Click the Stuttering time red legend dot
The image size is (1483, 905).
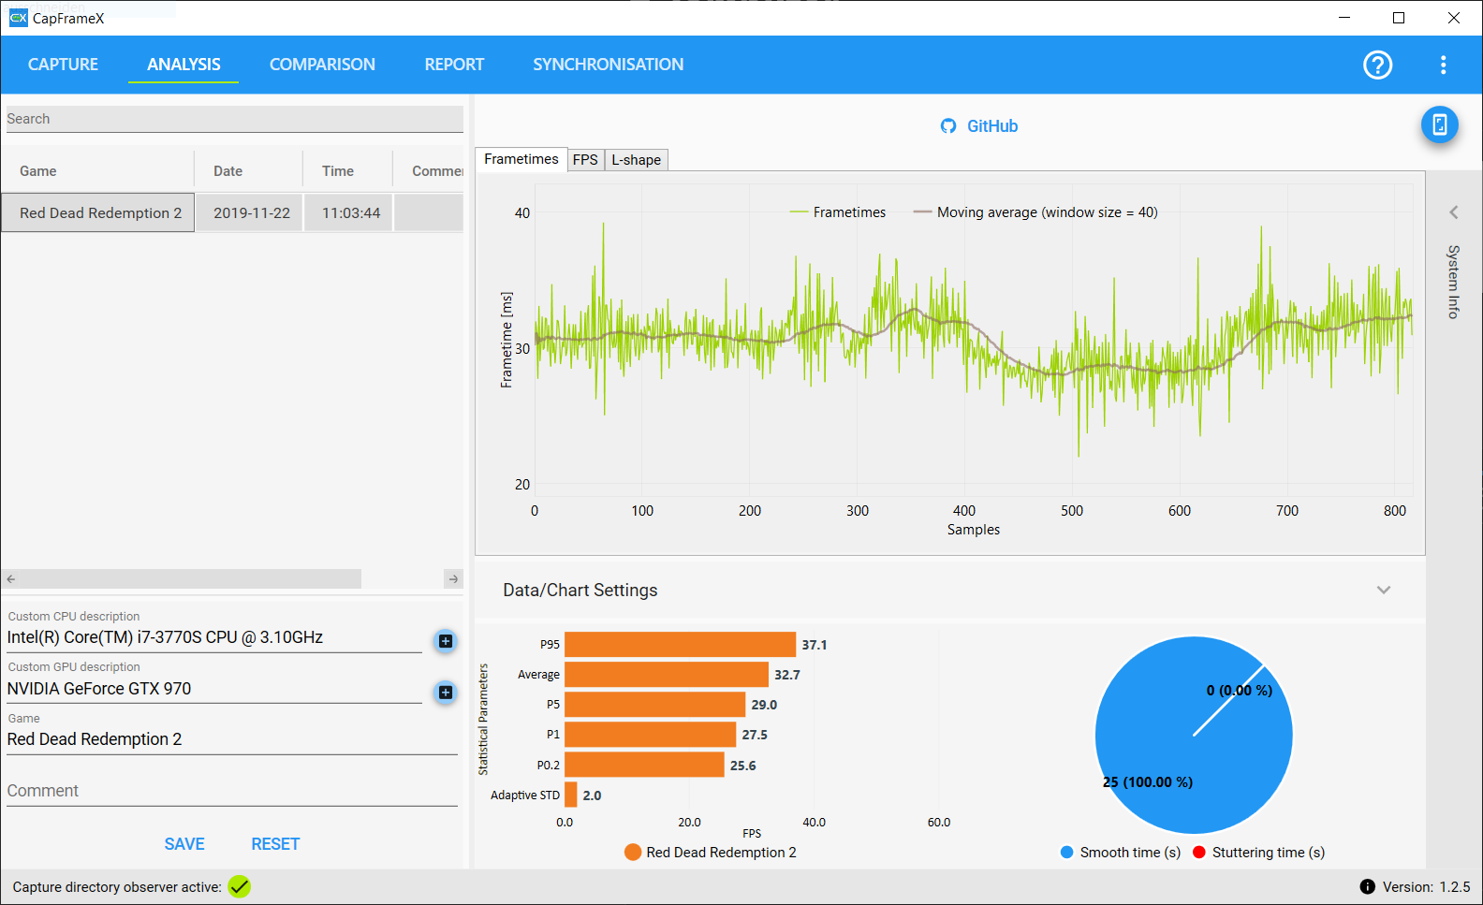coord(1198,853)
